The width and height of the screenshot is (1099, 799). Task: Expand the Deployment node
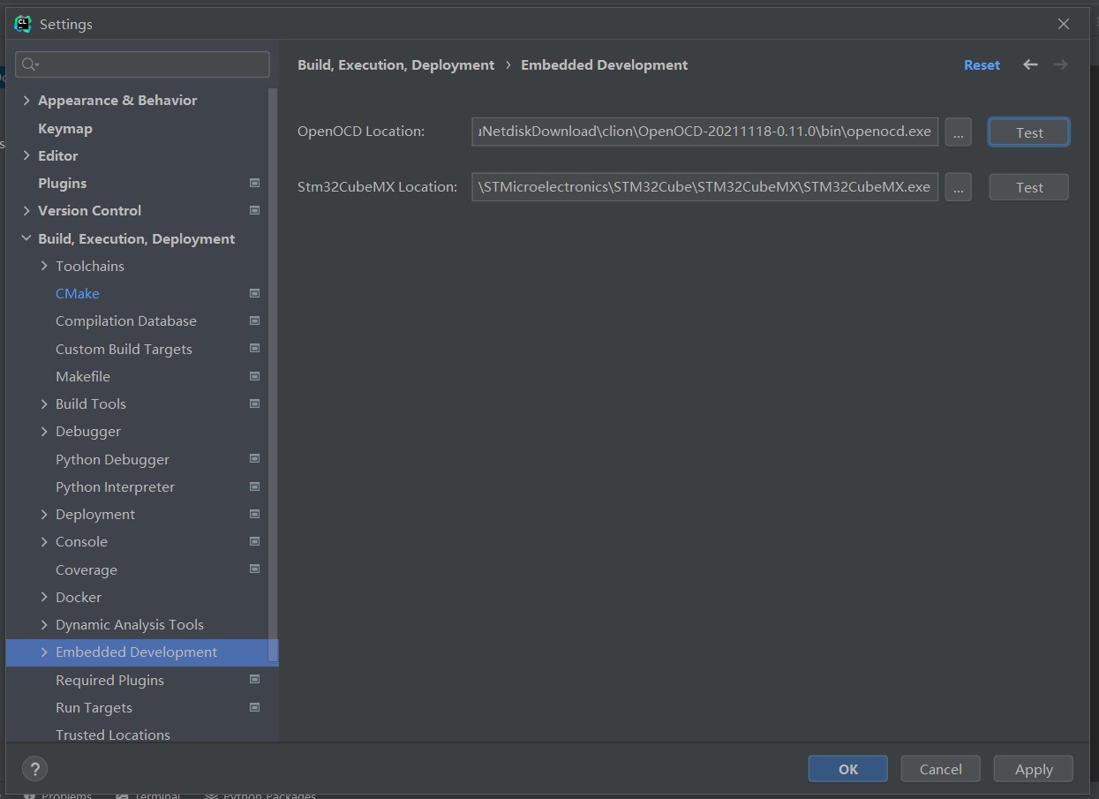(44, 514)
